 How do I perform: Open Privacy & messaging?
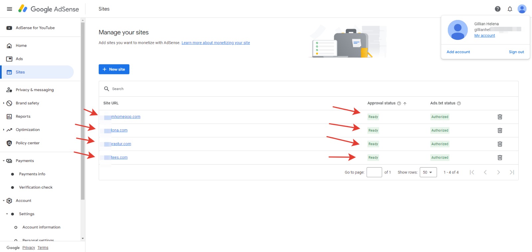(35, 90)
